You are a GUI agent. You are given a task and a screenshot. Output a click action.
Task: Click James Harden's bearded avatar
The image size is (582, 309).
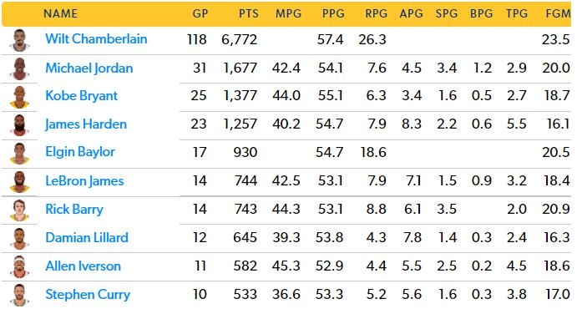[19, 125]
